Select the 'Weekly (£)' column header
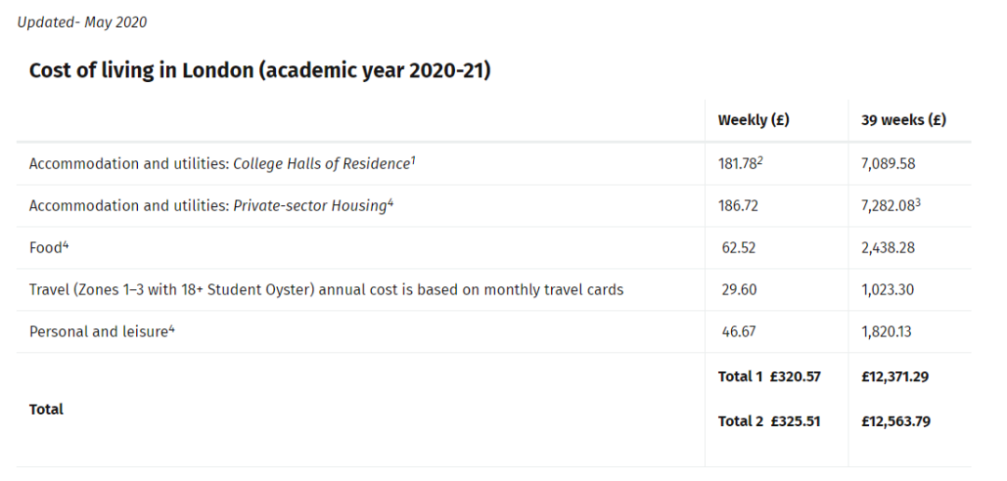 click(753, 120)
